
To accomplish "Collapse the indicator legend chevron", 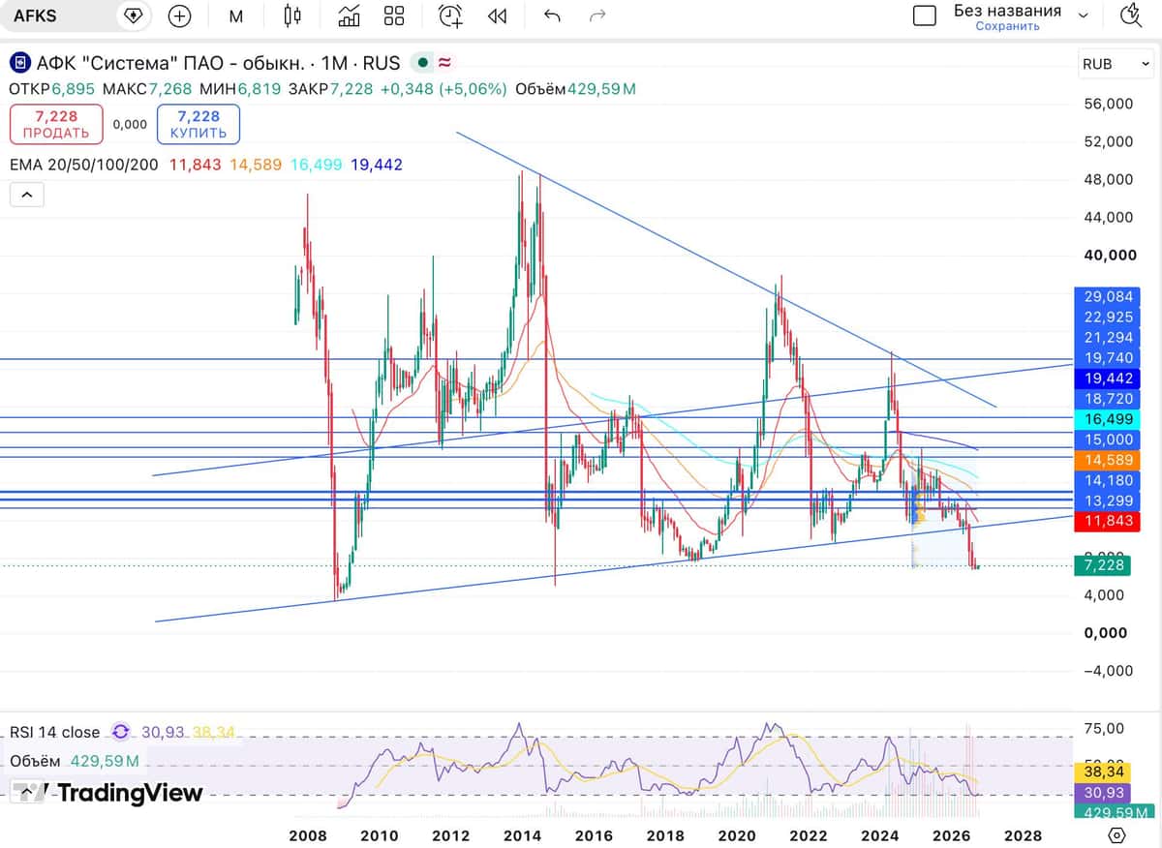I will click(27, 195).
